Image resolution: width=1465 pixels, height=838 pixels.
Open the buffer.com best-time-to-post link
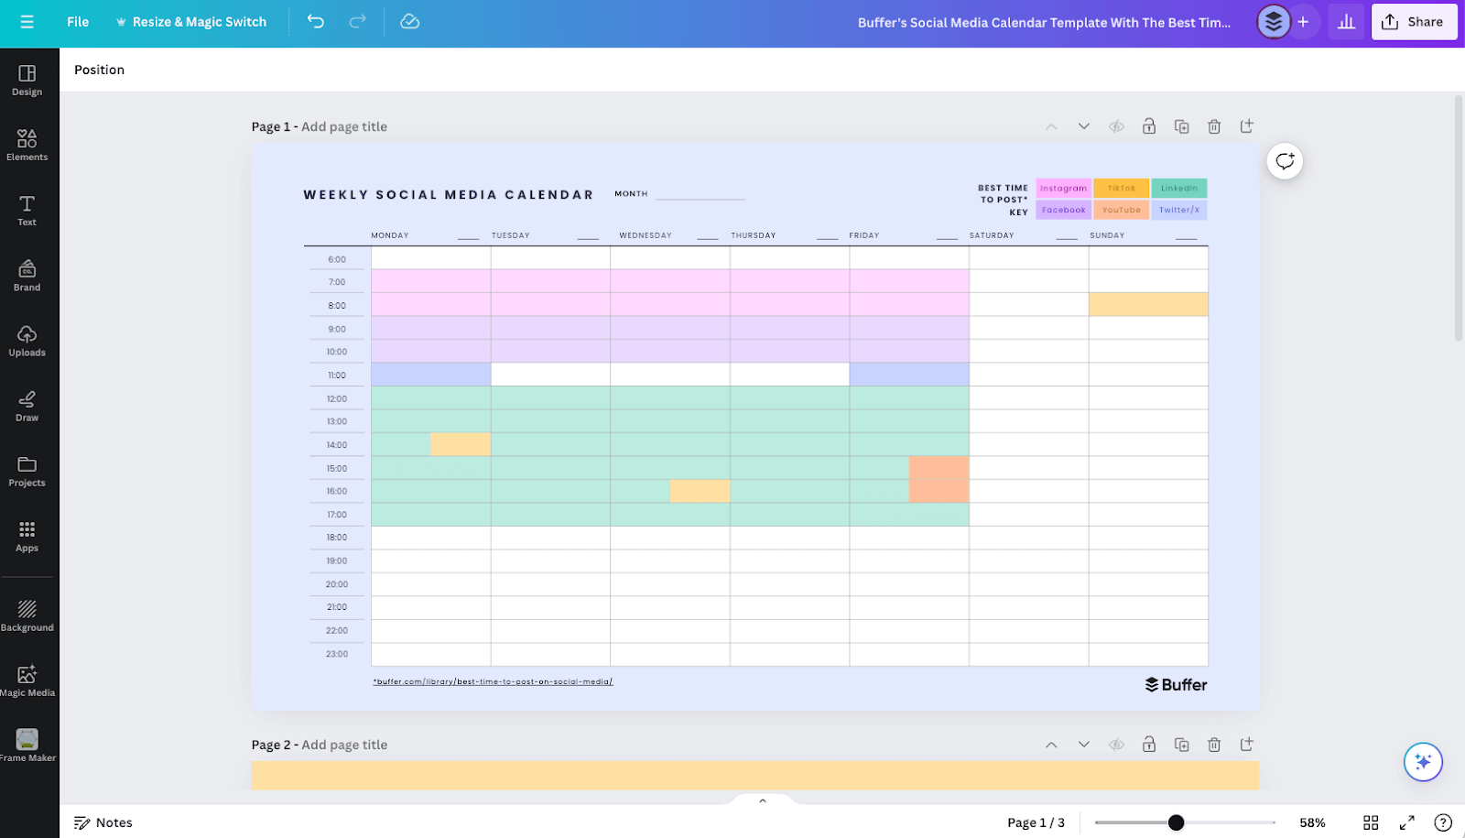pos(493,681)
